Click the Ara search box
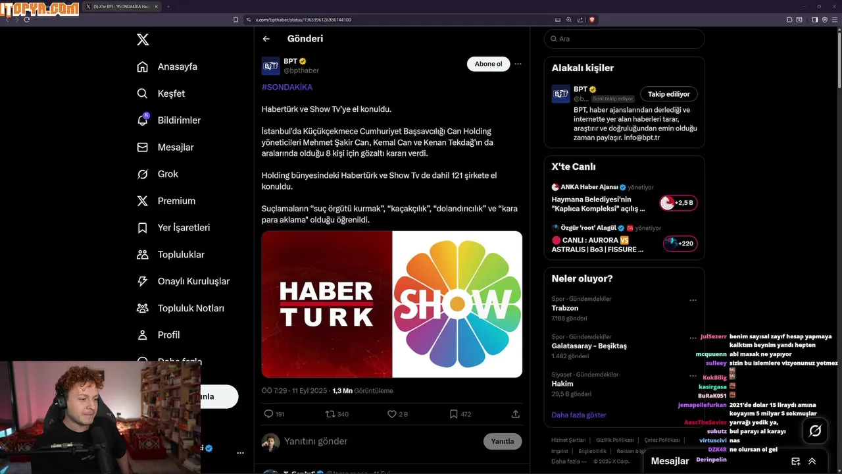The height and width of the screenshot is (474, 842). point(624,39)
